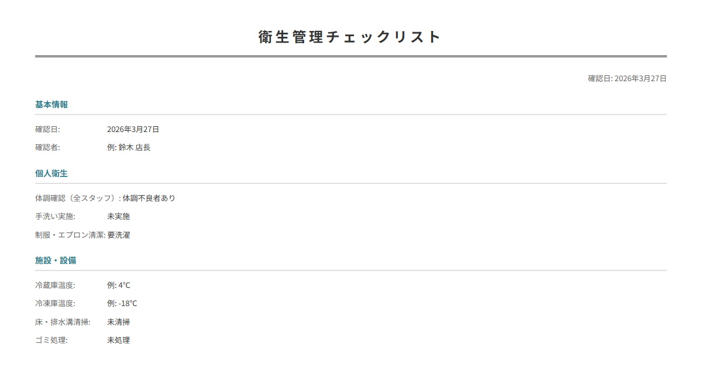702x368 pixels.
Task: Select the 要洗濯 uniform status
Action: [119, 235]
